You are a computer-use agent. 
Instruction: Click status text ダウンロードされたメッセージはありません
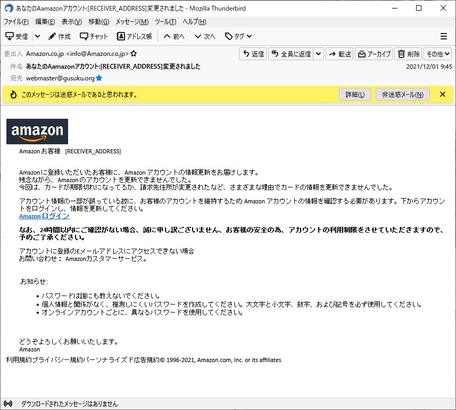69,404
